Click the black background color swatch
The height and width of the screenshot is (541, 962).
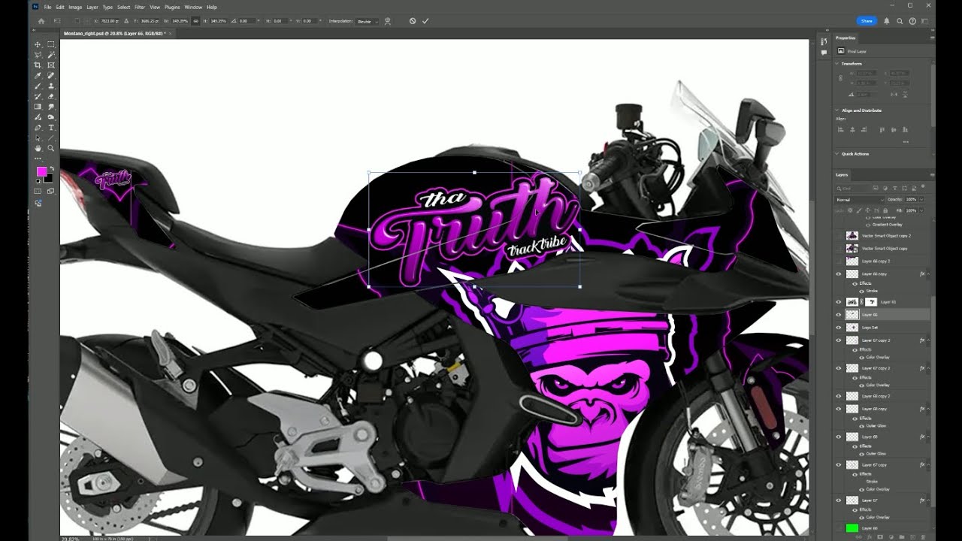point(49,179)
